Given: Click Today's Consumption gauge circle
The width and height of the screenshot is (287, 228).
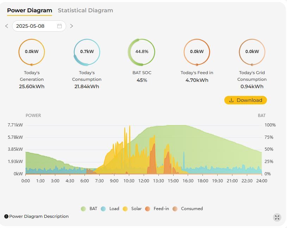Looking at the screenshot, I should [87, 52].
